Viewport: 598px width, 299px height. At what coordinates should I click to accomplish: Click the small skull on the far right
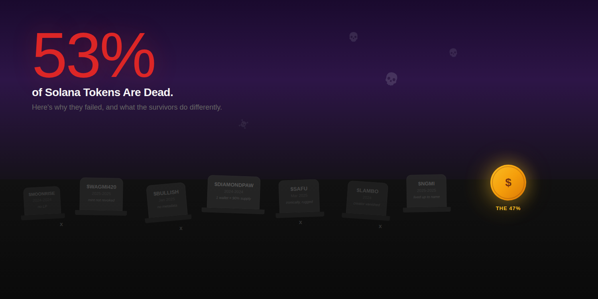453,53
